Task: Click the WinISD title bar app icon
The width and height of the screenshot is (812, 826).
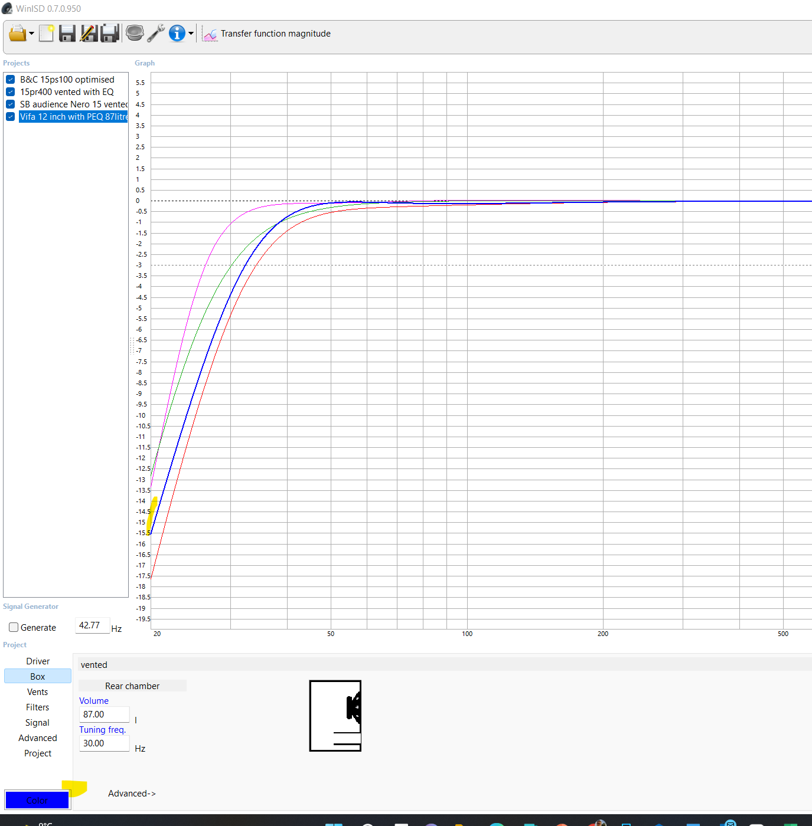Action: pos(7,8)
